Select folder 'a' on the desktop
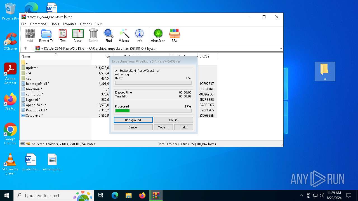358x201 pixels. click(x=325, y=71)
